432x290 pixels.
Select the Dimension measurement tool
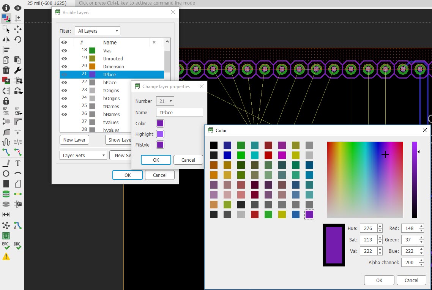[6, 214]
